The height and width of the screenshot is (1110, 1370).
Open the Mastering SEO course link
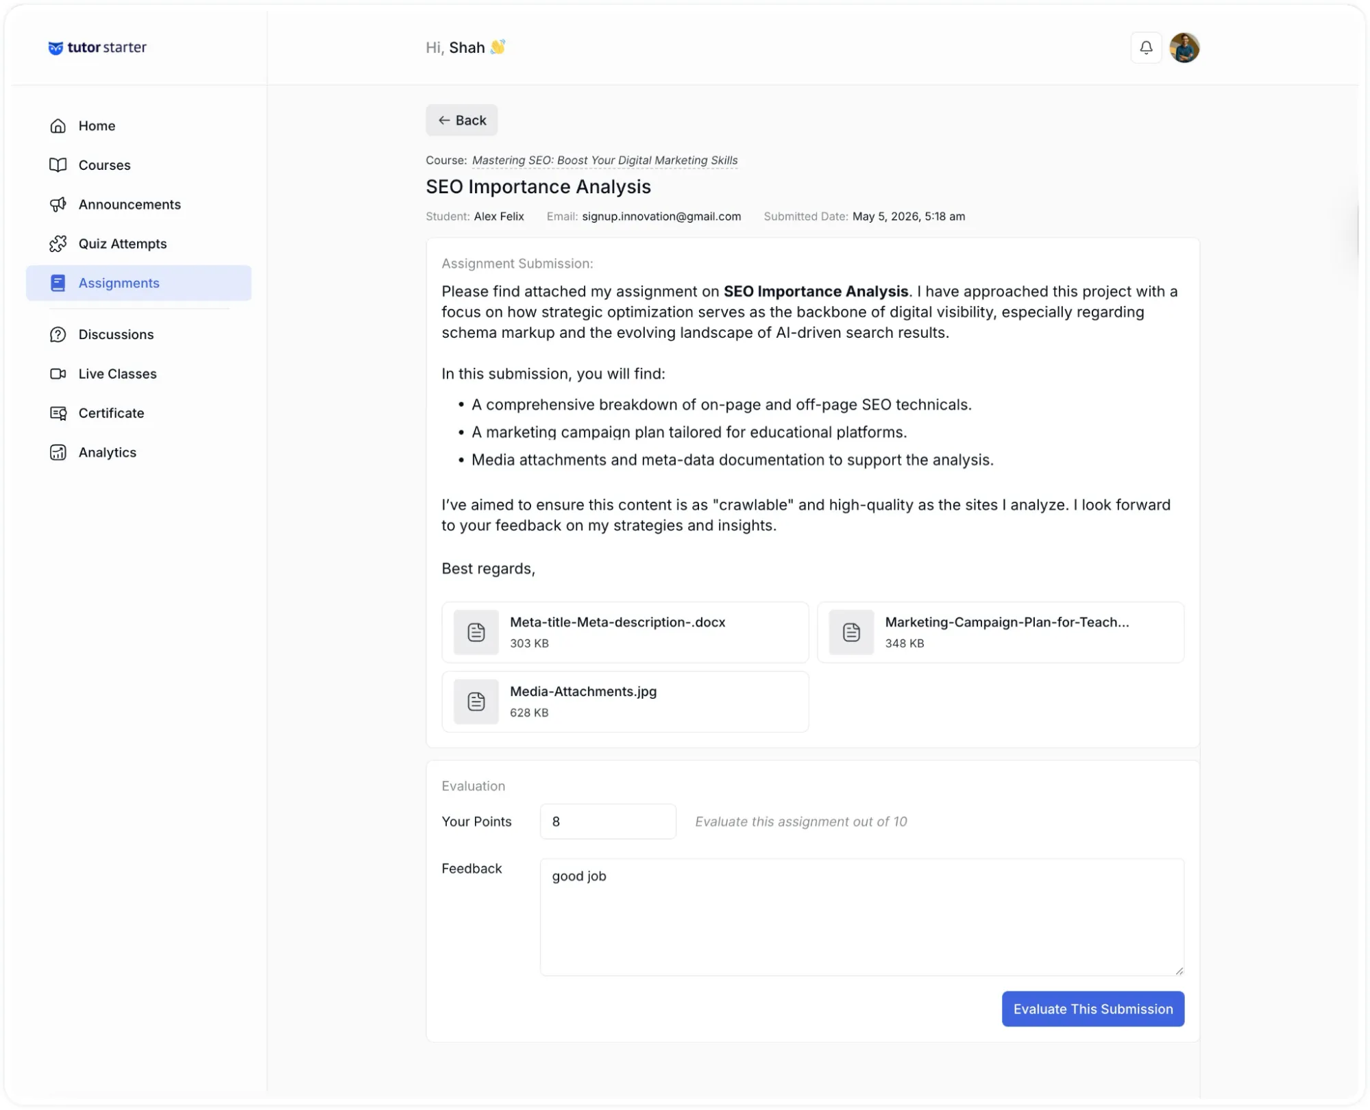point(604,160)
